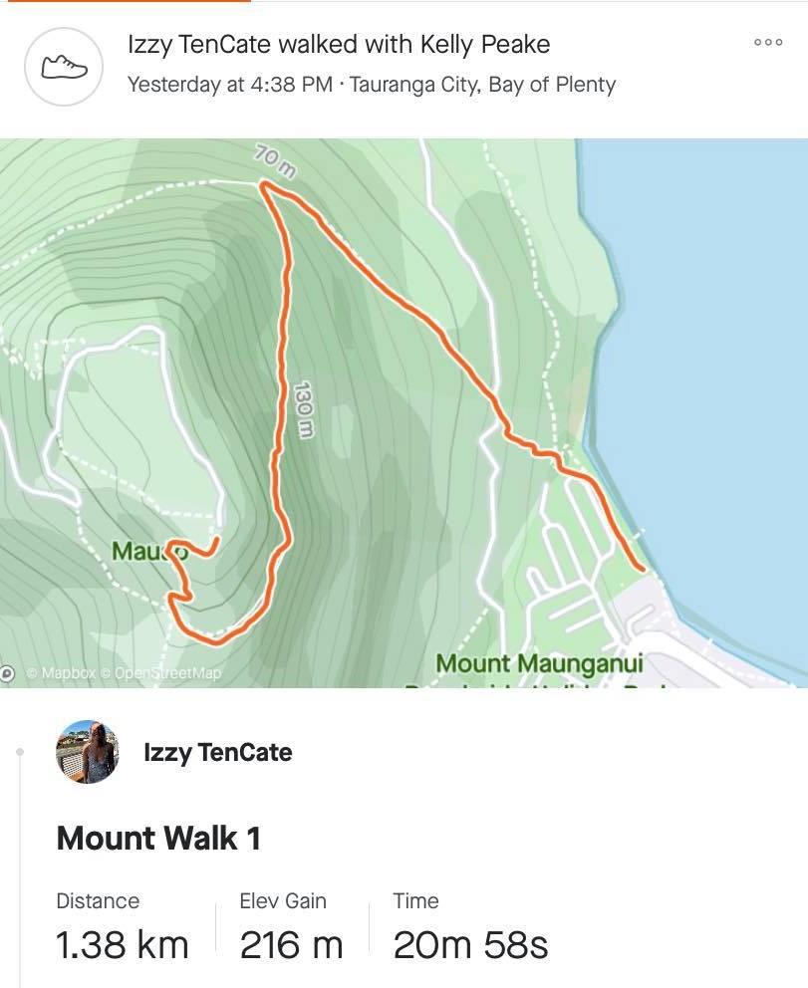
Task: Click Izzy TenCate name beside avatar
Action: tap(217, 752)
